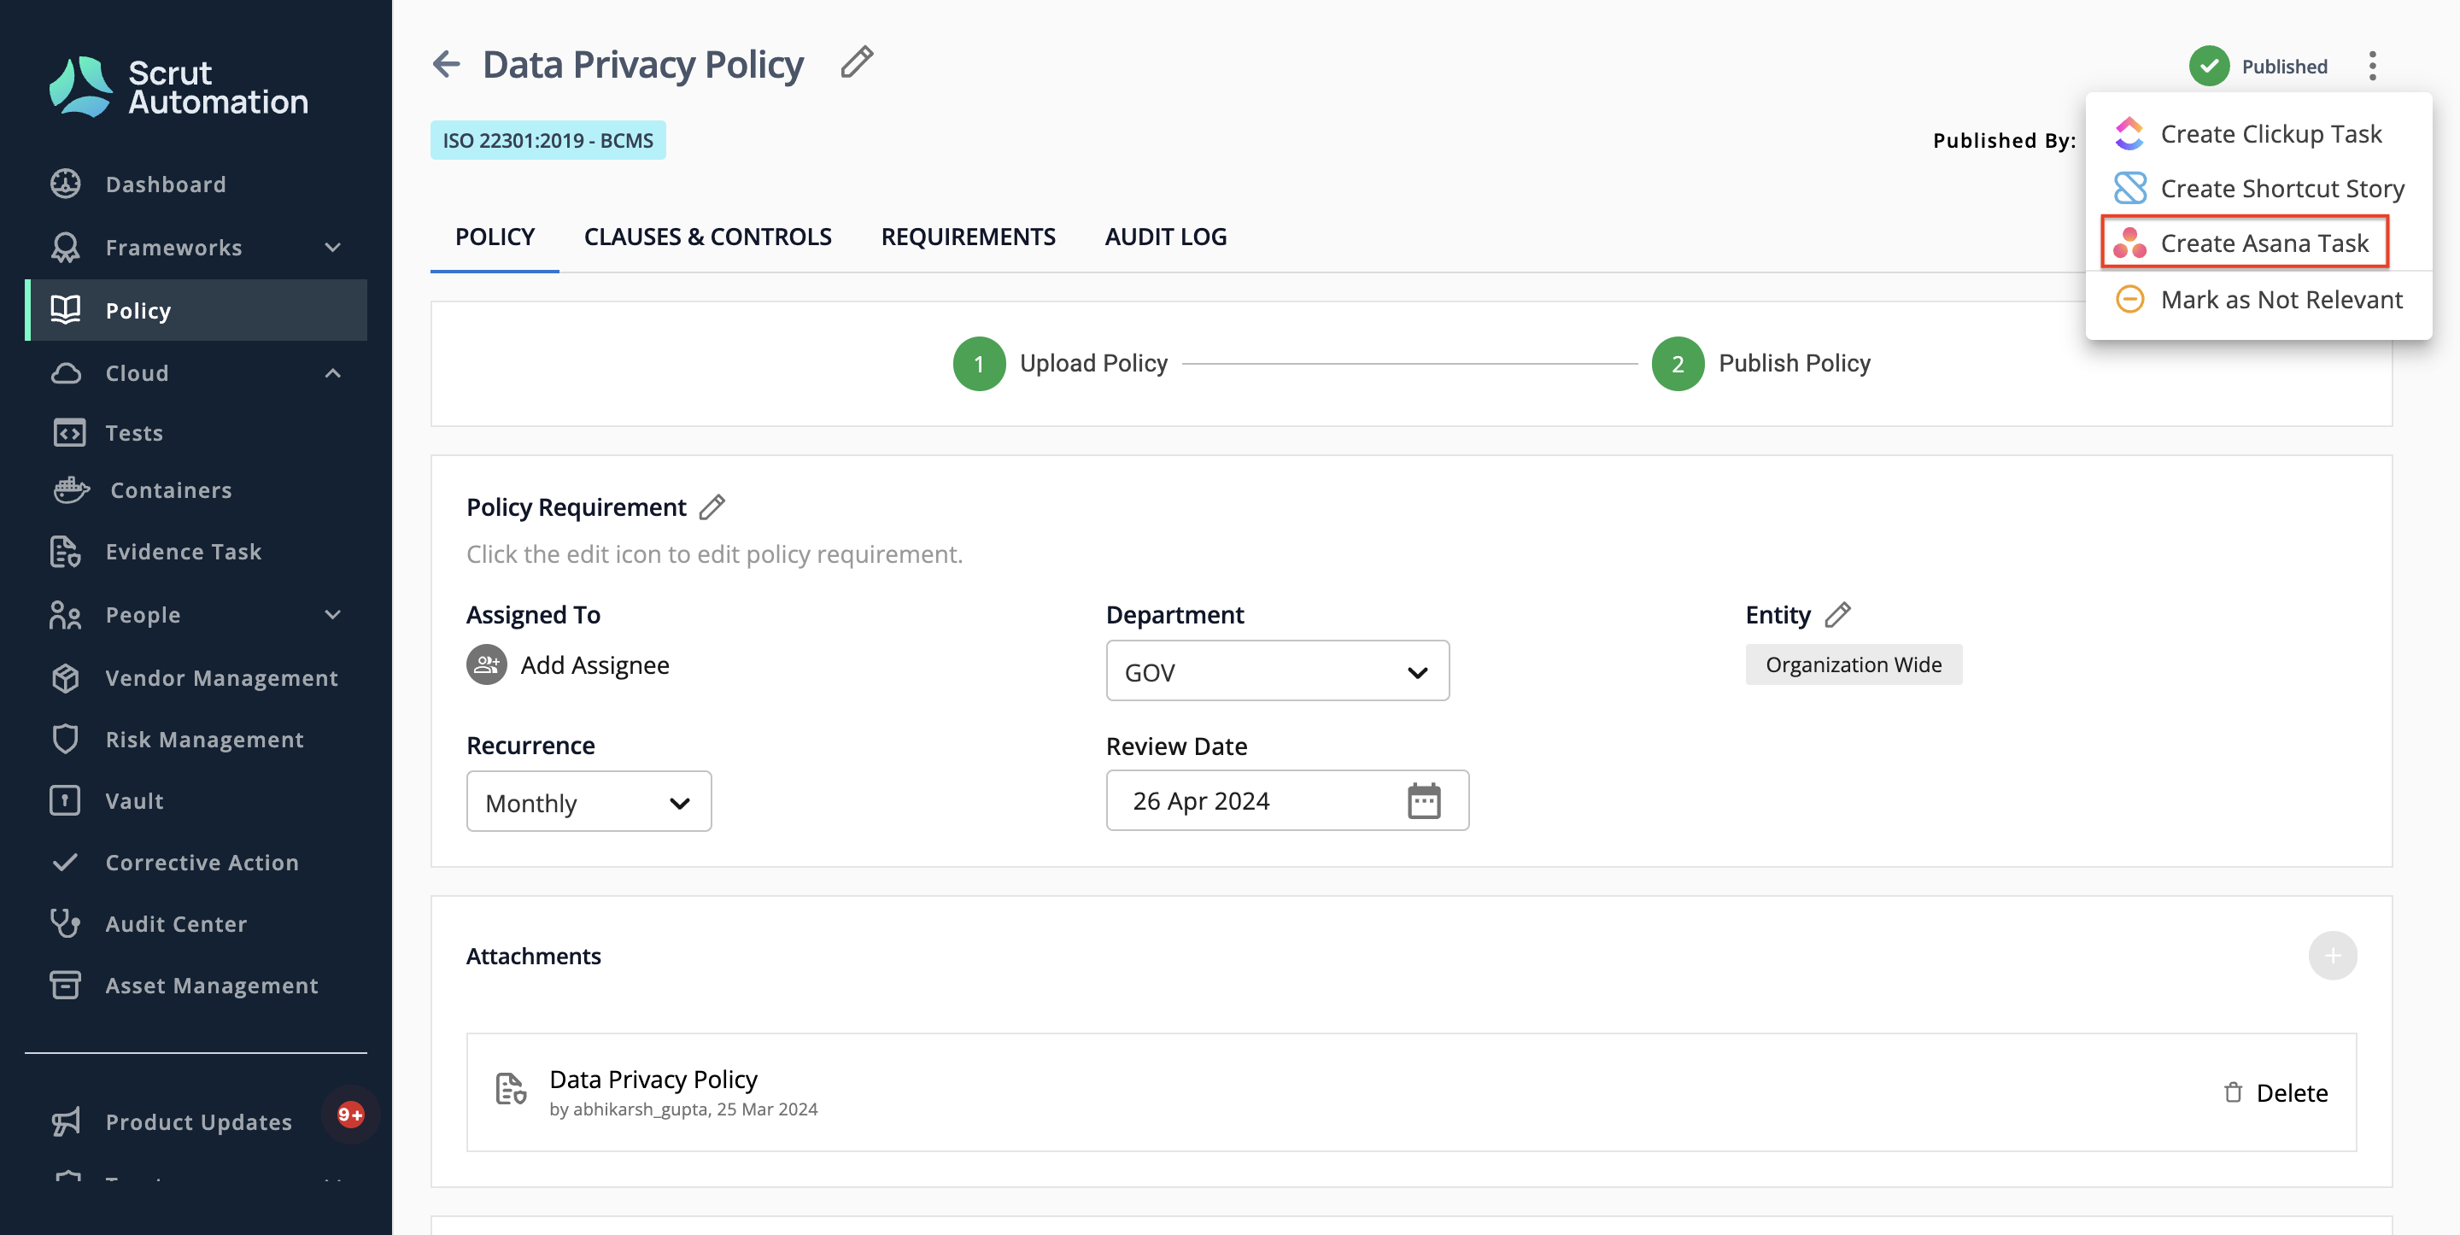This screenshot has height=1235, width=2460.
Task: Switch to the CLAUSES & CONTROLS tab
Action: click(x=707, y=237)
